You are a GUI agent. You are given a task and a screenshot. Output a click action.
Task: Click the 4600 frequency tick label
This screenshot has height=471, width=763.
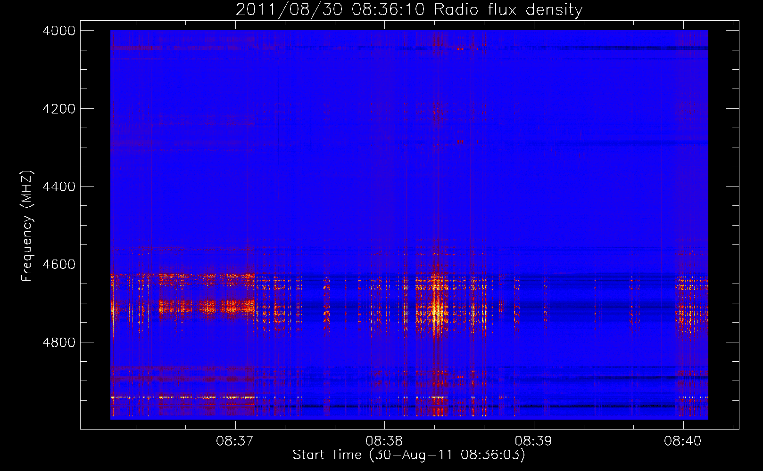[x=59, y=264]
